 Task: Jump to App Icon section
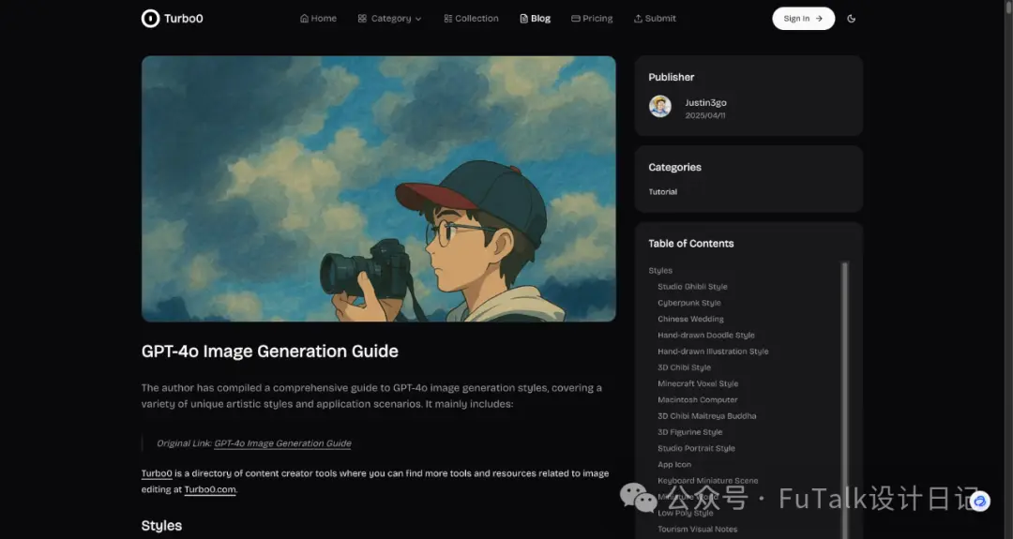(x=674, y=464)
